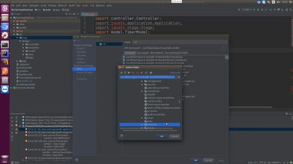Open System Settings from the Ubuntu launcher

tap(5, 36)
